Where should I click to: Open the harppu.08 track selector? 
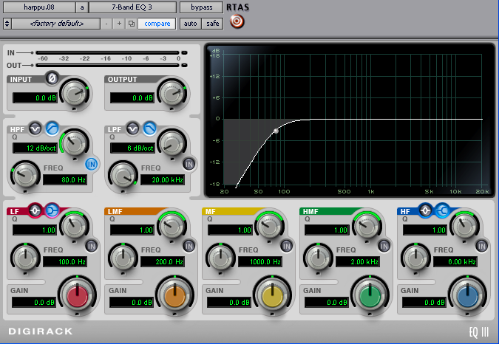39,7
